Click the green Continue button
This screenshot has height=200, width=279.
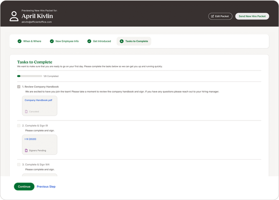click(x=24, y=187)
